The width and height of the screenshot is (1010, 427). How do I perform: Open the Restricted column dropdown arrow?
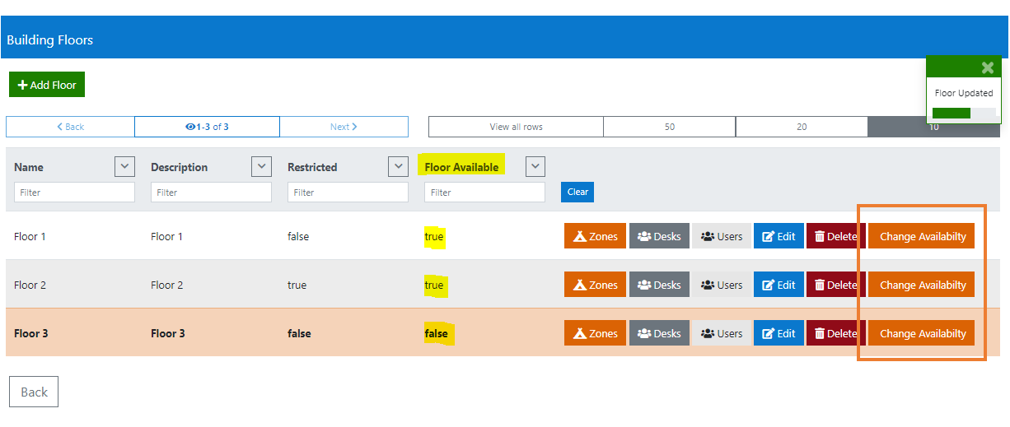click(398, 166)
